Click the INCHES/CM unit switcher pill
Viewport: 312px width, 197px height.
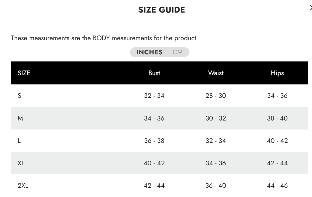point(160,52)
